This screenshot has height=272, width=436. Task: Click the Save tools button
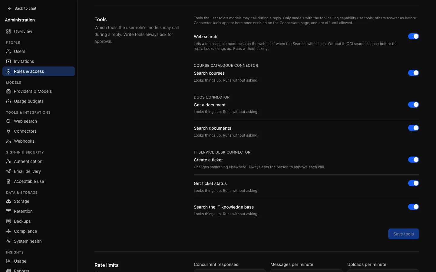[x=403, y=234]
